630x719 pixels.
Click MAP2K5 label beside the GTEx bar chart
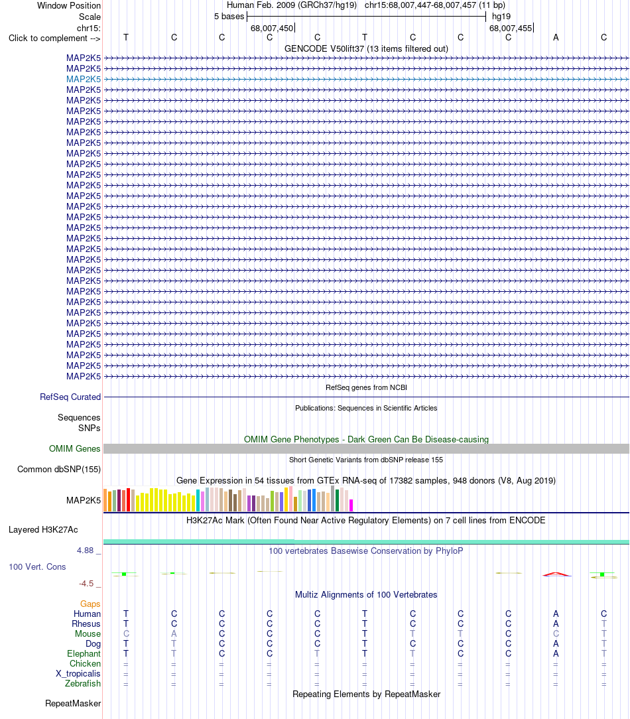84,500
